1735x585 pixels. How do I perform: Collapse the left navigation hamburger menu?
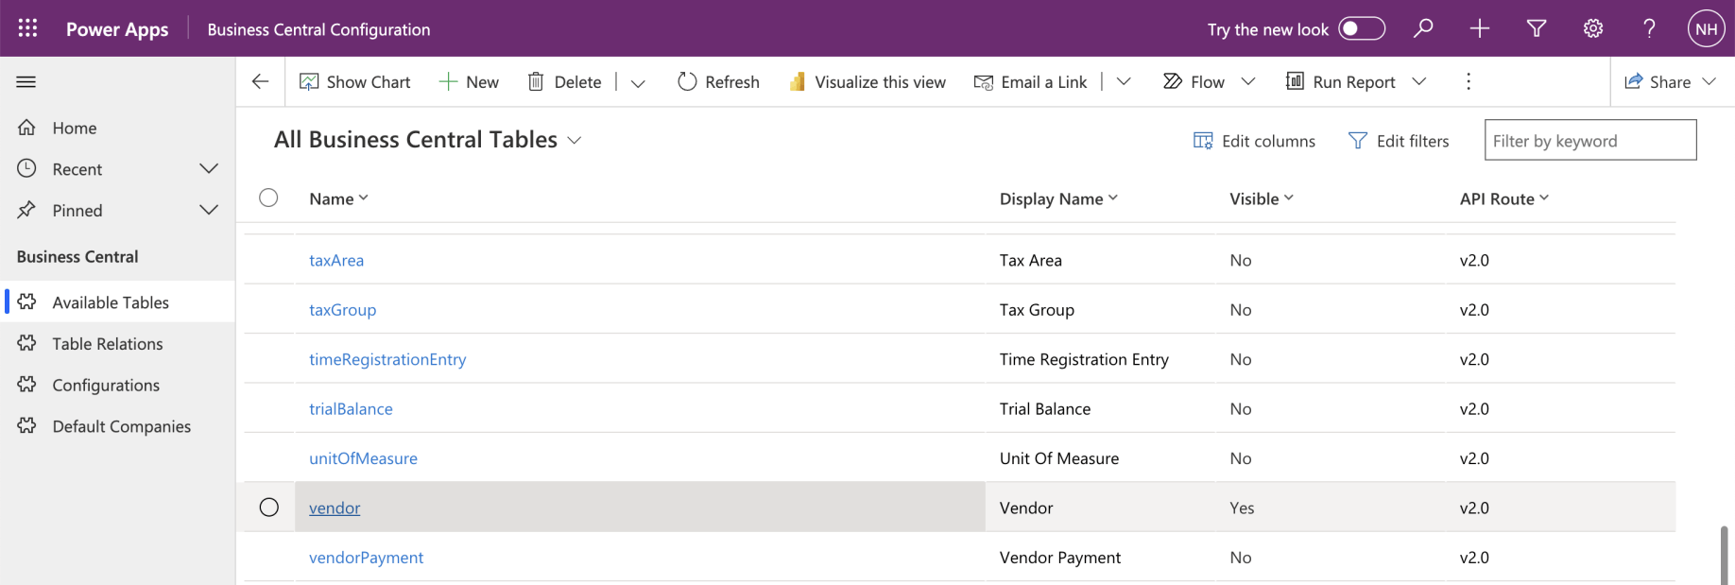(26, 82)
